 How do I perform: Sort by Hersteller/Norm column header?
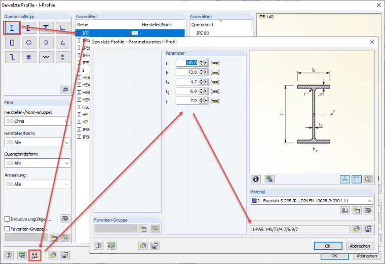(157, 25)
